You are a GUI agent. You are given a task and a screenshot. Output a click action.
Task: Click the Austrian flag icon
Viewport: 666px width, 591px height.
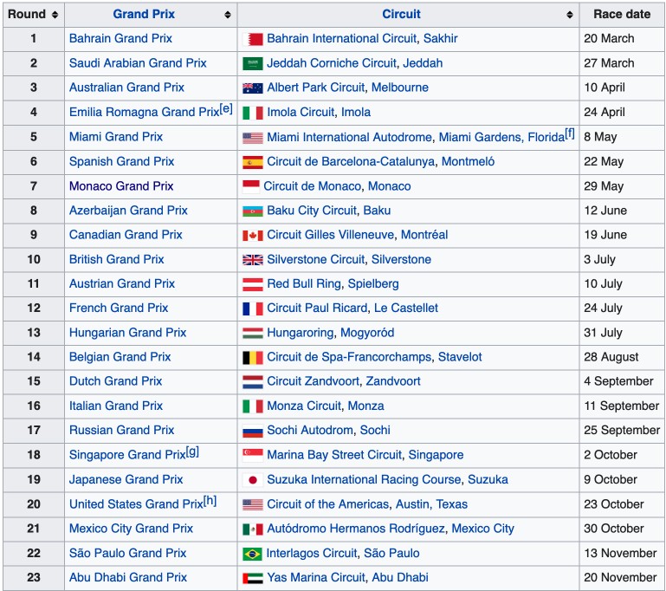click(253, 284)
